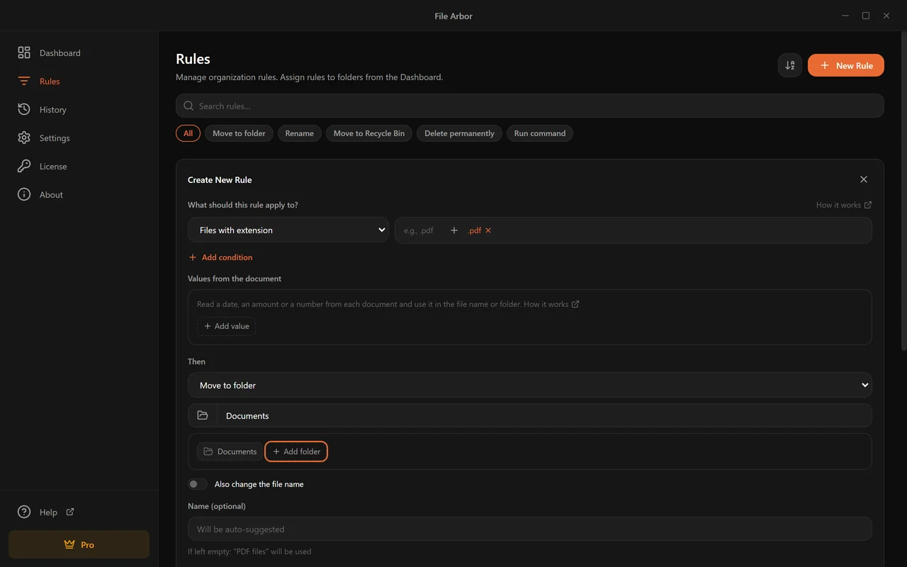907x567 pixels.
Task: Click the crown Pro icon
Action: 69,544
